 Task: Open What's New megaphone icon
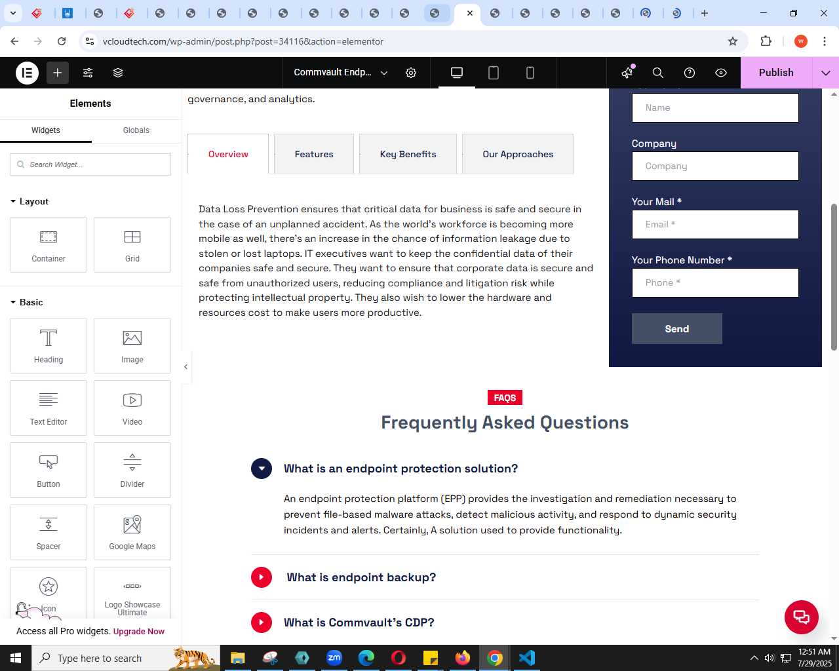pos(627,73)
